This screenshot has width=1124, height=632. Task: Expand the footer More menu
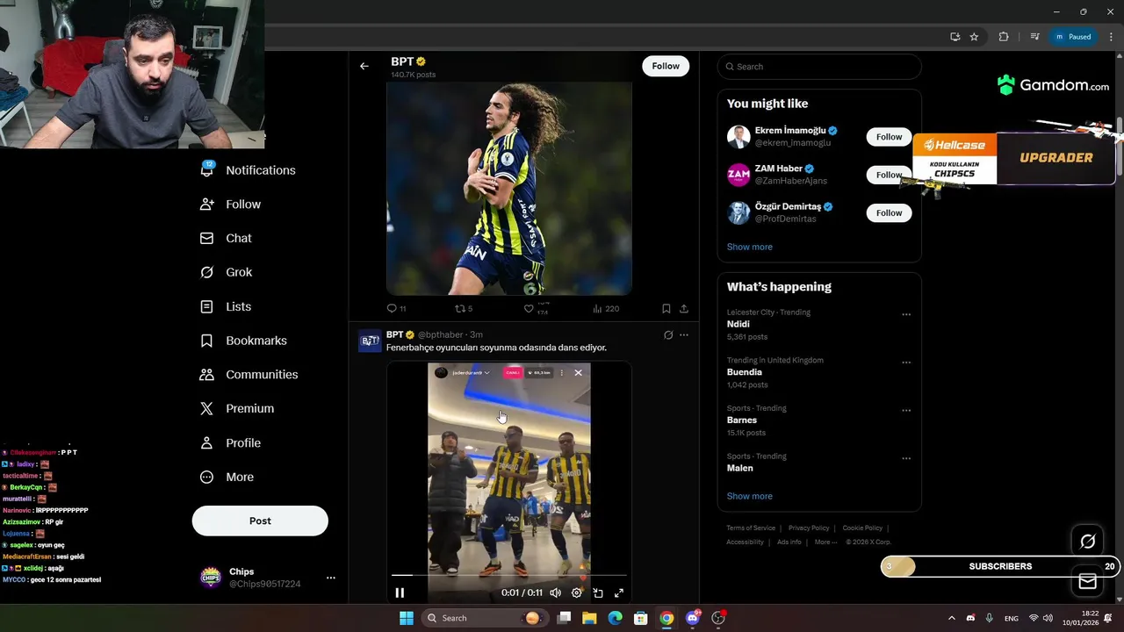(825, 542)
